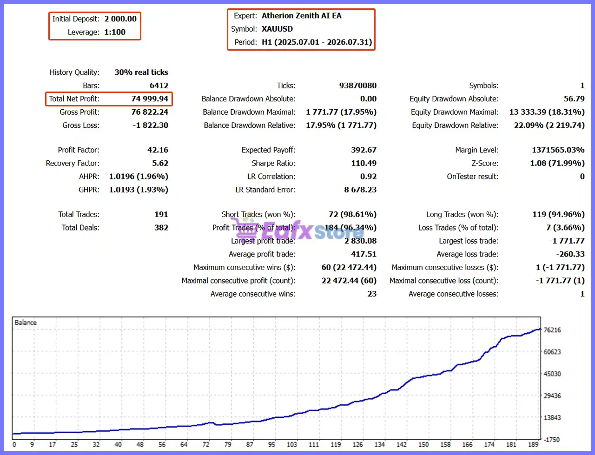Click the -1750 axis label on chart
The image size is (595, 455).
pos(552,440)
